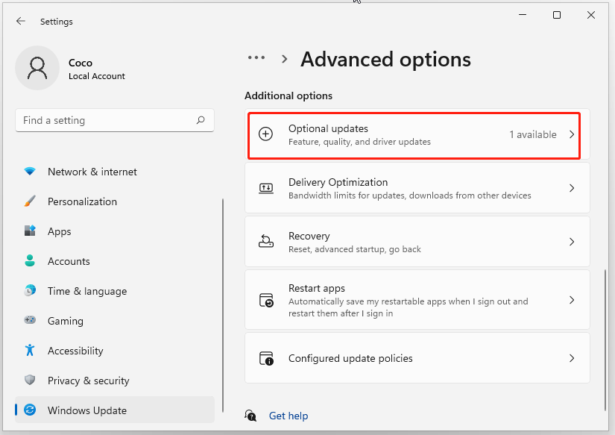The width and height of the screenshot is (615, 435).
Task: Click the '1 available' text
Action: click(533, 134)
